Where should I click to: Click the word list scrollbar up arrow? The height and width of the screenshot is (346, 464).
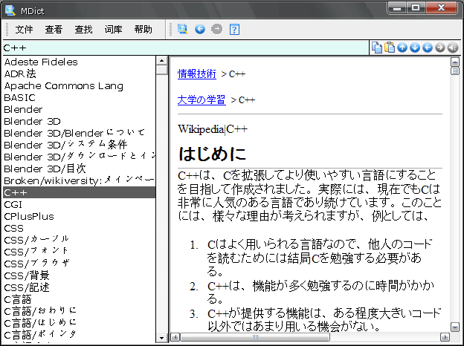click(x=161, y=71)
